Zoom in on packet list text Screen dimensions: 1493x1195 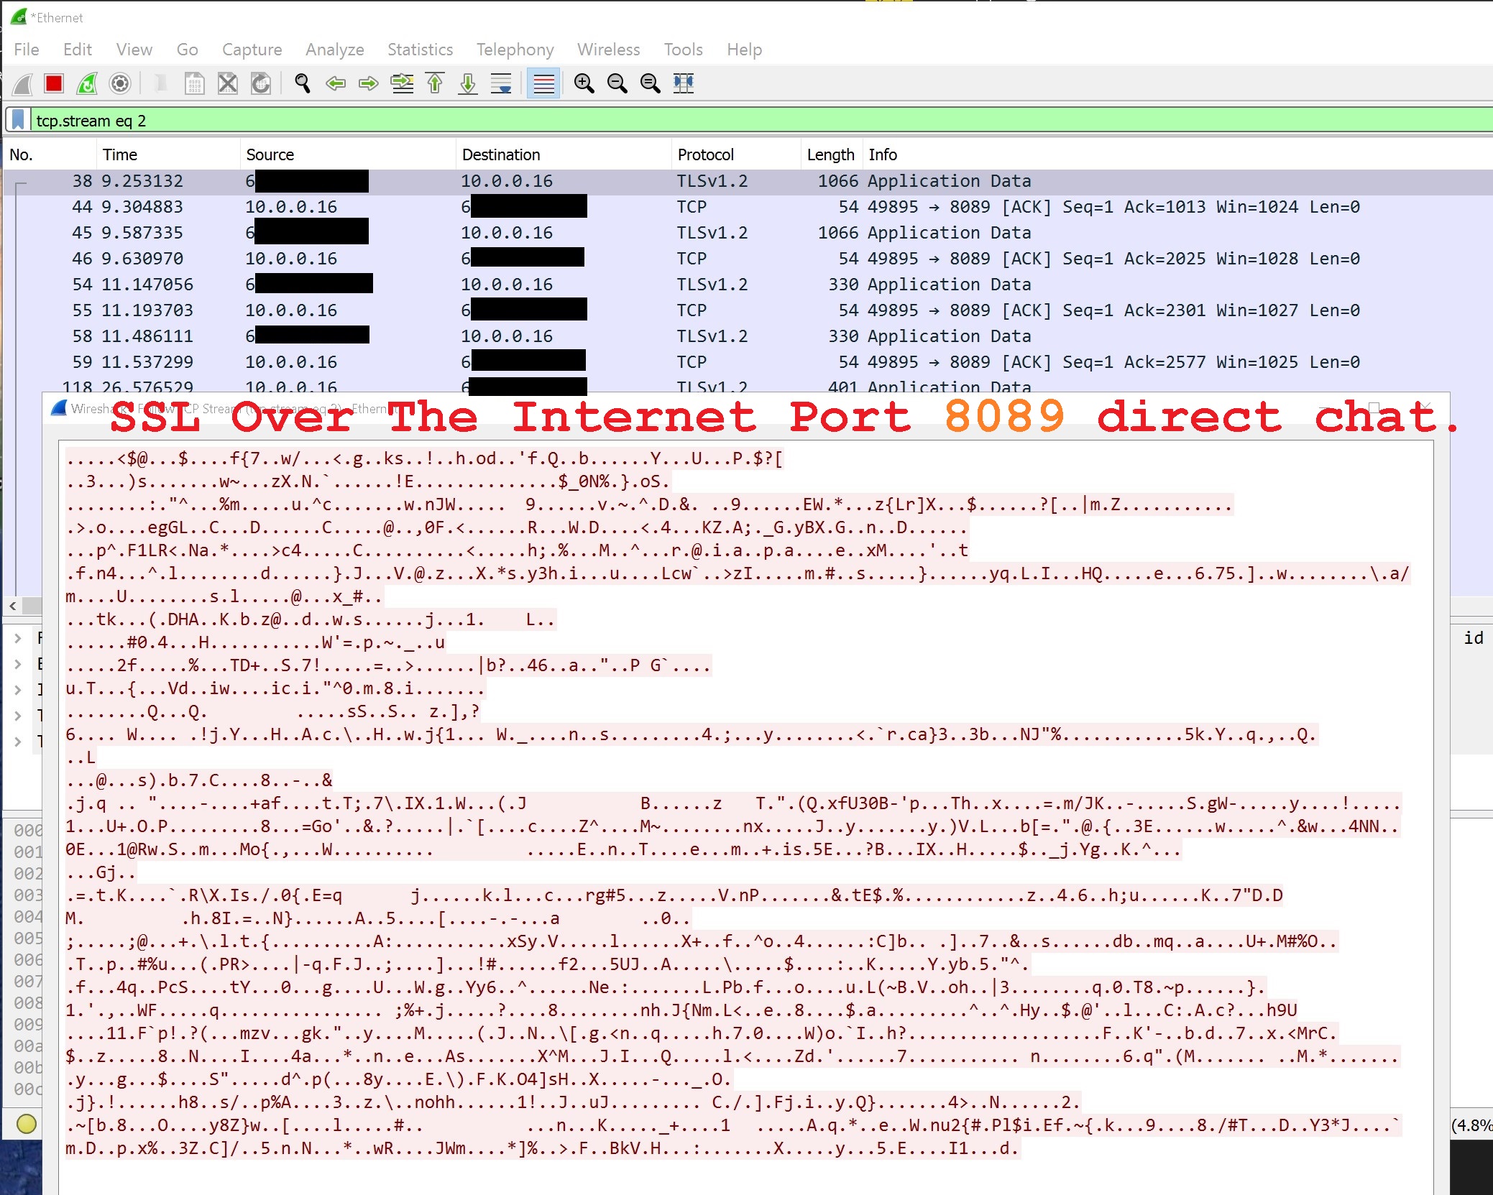pyautogui.click(x=584, y=84)
